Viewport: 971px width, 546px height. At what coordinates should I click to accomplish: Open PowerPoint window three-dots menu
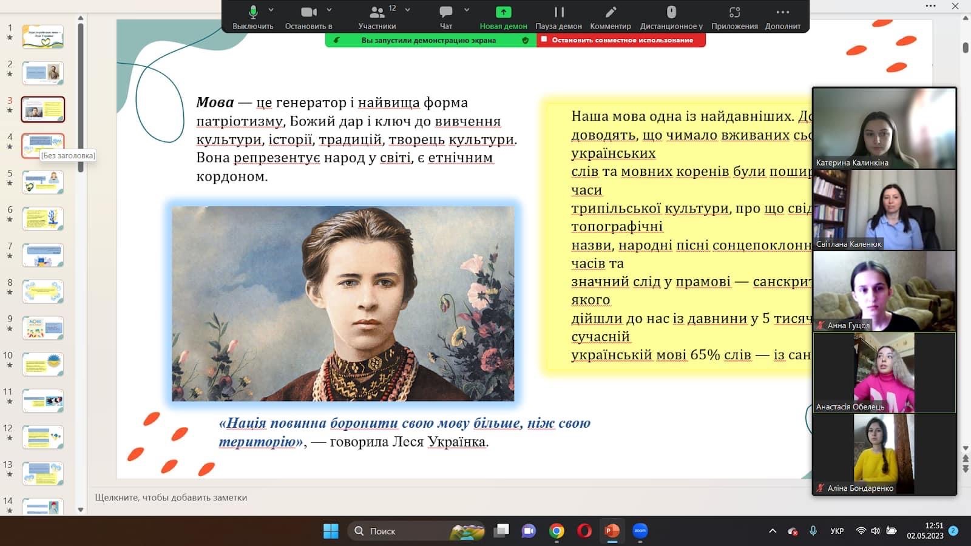(930, 6)
